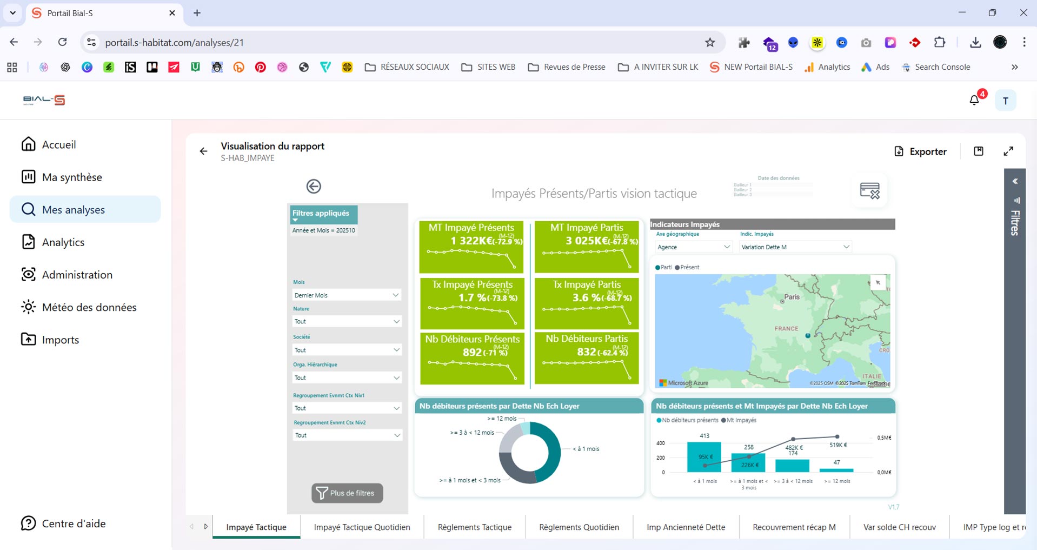Screen dimensions: 1037x550
Task: Click the bookmark save icon beside Exporter
Action: [x=979, y=151]
